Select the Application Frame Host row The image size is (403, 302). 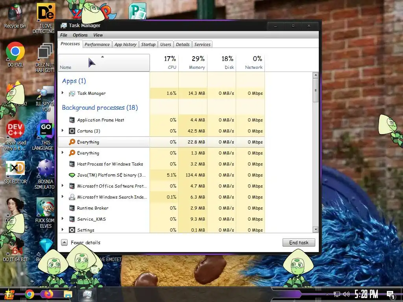point(161,120)
